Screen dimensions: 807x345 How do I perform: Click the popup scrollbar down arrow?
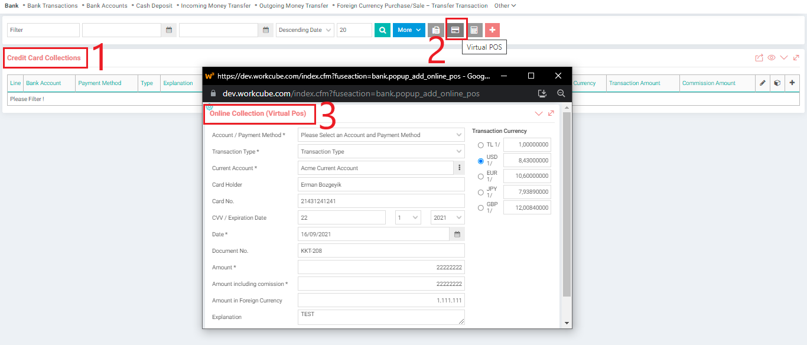[x=567, y=323]
